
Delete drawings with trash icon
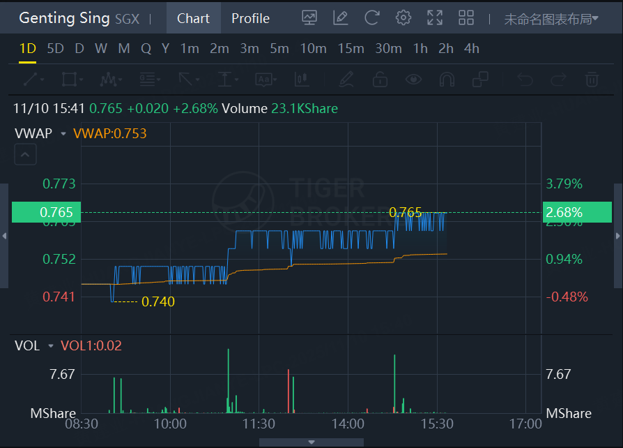click(592, 79)
